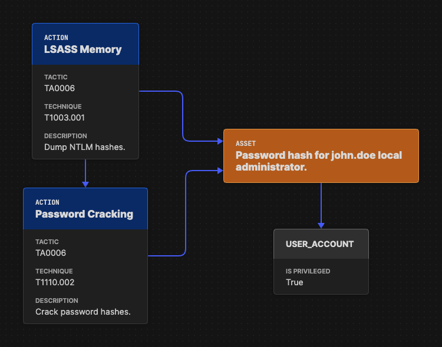Click technique value T1003.001
The image size is (442, 347).
point(64,118)
